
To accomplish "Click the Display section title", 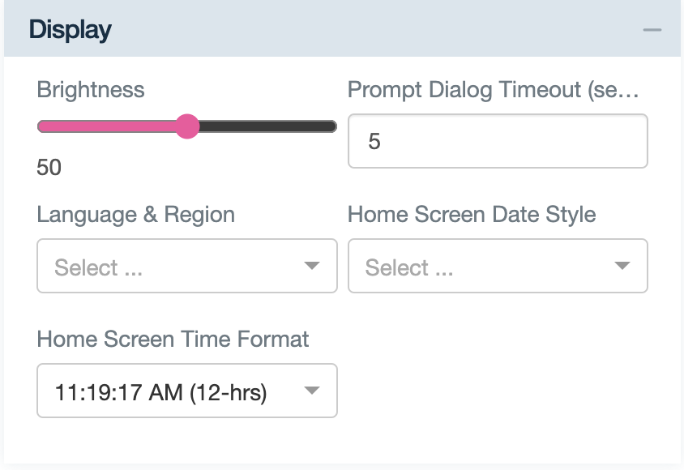I will (68, 28).
